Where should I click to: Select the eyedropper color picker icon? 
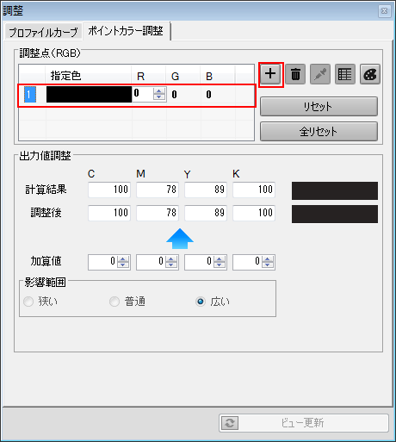click(x=320, y=74)
